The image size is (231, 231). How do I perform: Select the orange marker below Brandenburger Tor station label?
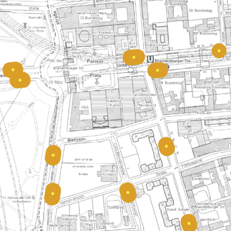coord(157,71)
